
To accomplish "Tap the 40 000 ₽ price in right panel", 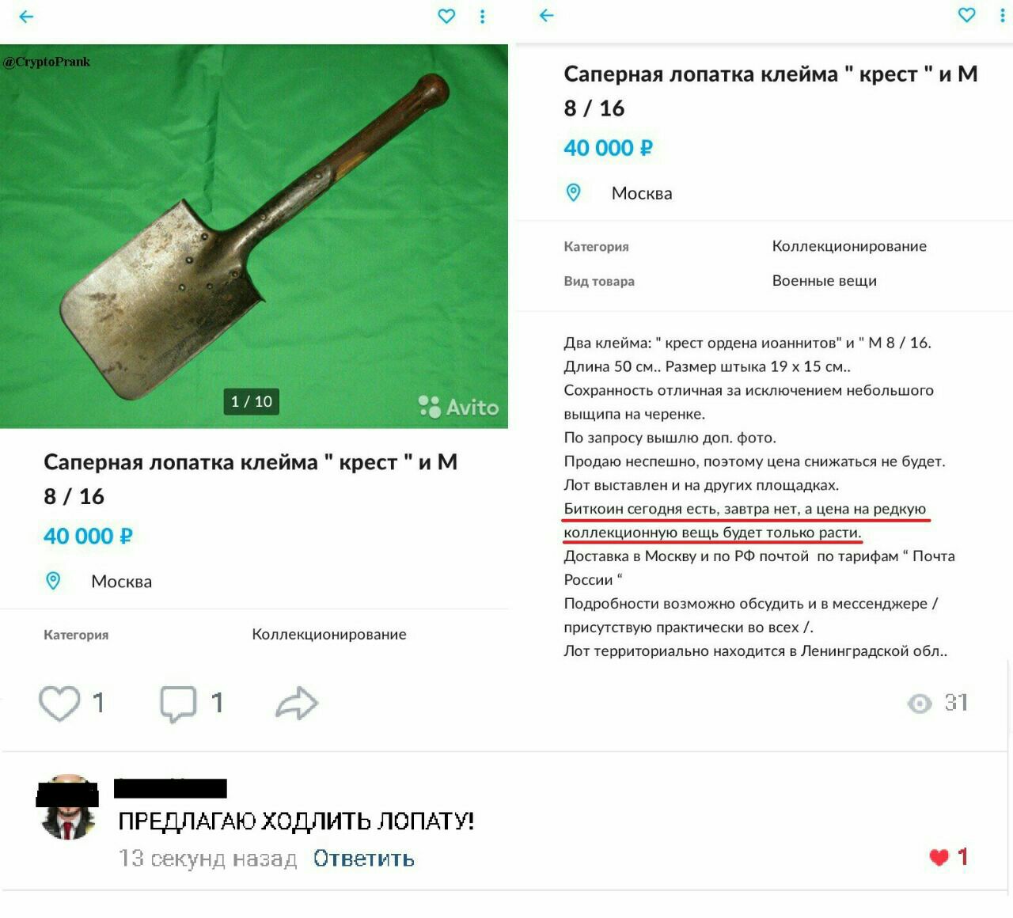I will click(608, 148).
